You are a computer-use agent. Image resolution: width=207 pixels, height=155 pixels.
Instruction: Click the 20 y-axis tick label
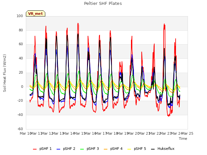[x=21, y=72]
